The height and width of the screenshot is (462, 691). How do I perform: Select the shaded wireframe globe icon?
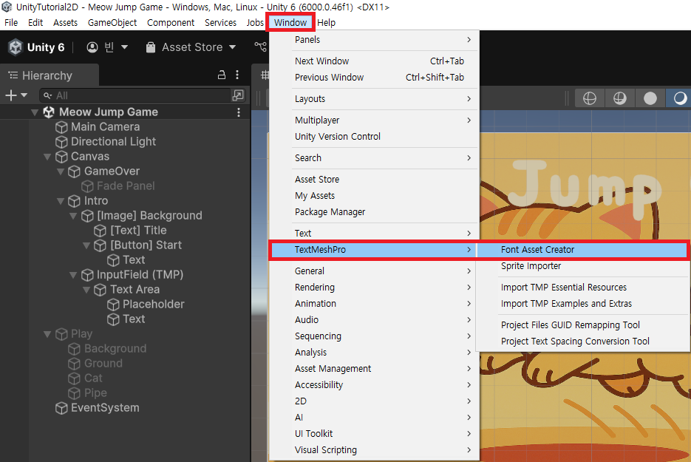619,98
